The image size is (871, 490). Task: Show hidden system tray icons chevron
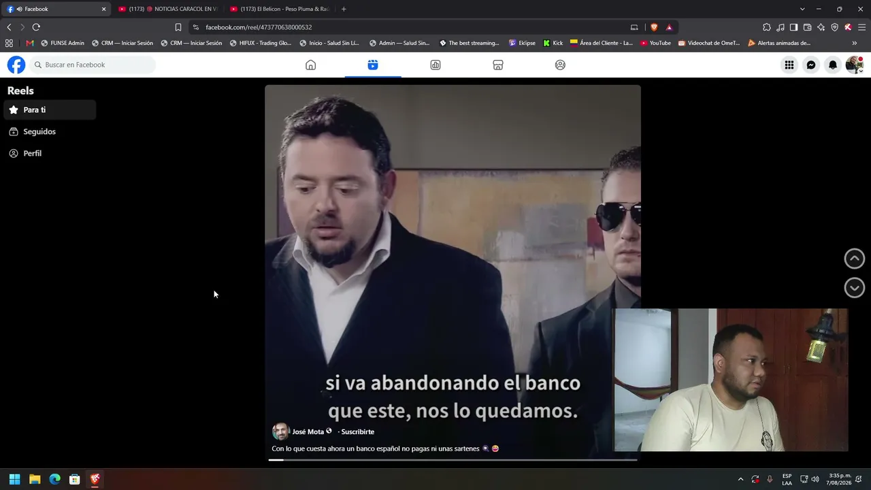click(x=740, y=479)
